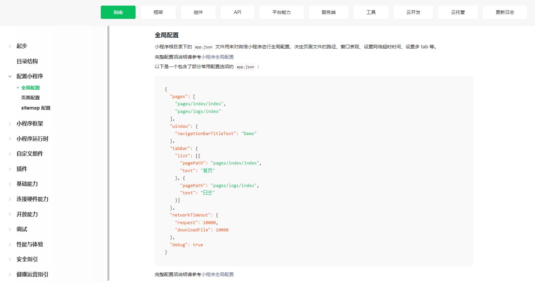Open the 自定义组件 sidebar label
Viewport: 535px width, 283px height.
click(30, 154)
